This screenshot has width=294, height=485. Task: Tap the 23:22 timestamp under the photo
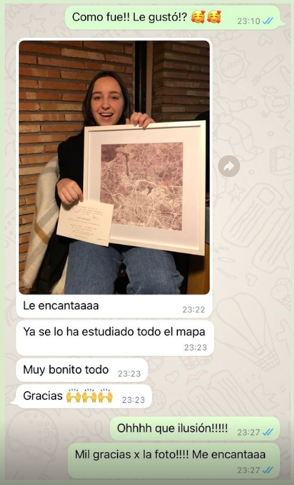click(193, 309)
